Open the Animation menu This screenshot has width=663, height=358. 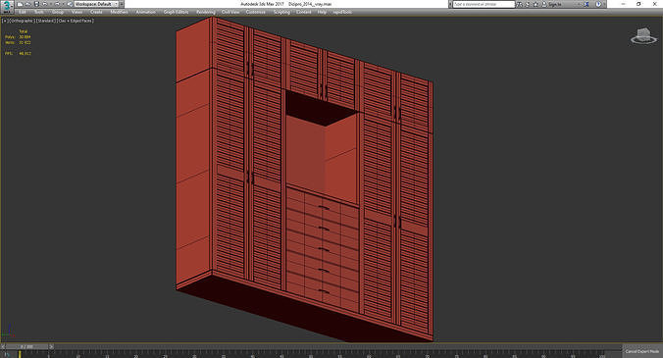click(145, 12)
